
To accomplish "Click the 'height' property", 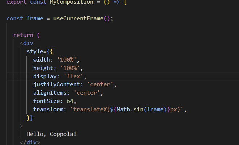I will point(43,68).
